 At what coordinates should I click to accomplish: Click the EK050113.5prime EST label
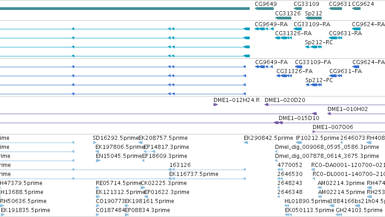pos(309,211)
